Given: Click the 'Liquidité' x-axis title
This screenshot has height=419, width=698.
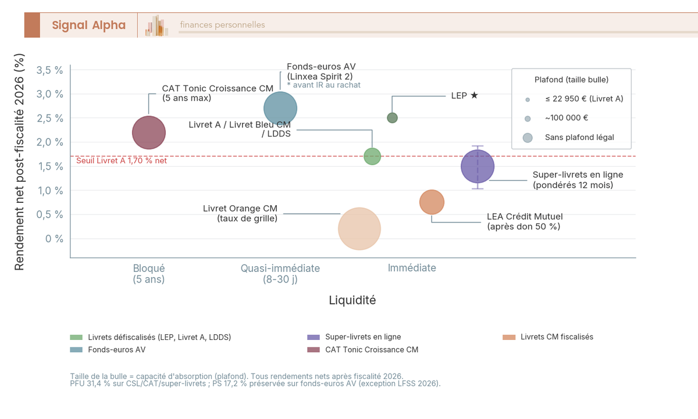Looking at the screenshot, I should tap(352, 300).
